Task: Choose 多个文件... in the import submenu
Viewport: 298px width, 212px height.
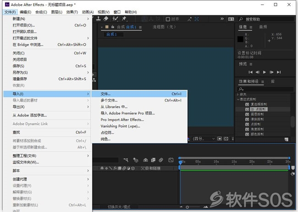Action: [139, 100]
